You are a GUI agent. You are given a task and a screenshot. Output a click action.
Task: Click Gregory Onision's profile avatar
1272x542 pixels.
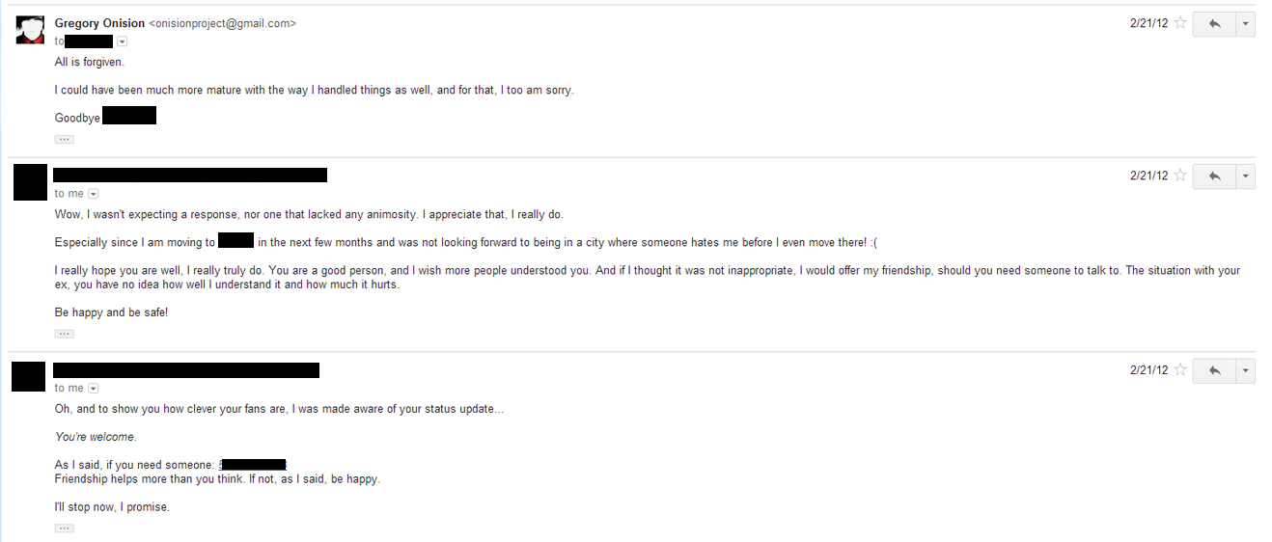(31, 30)
